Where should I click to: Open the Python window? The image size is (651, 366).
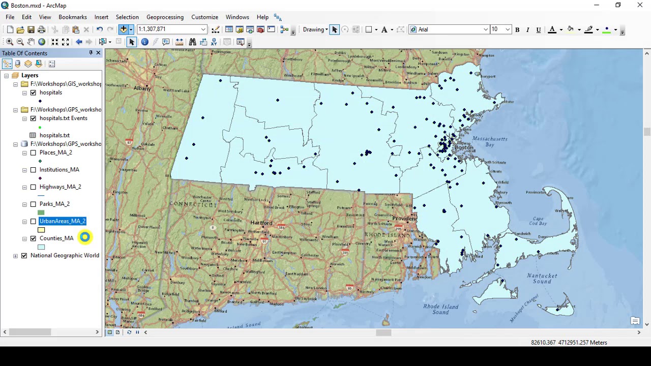(x=271, y=29)
